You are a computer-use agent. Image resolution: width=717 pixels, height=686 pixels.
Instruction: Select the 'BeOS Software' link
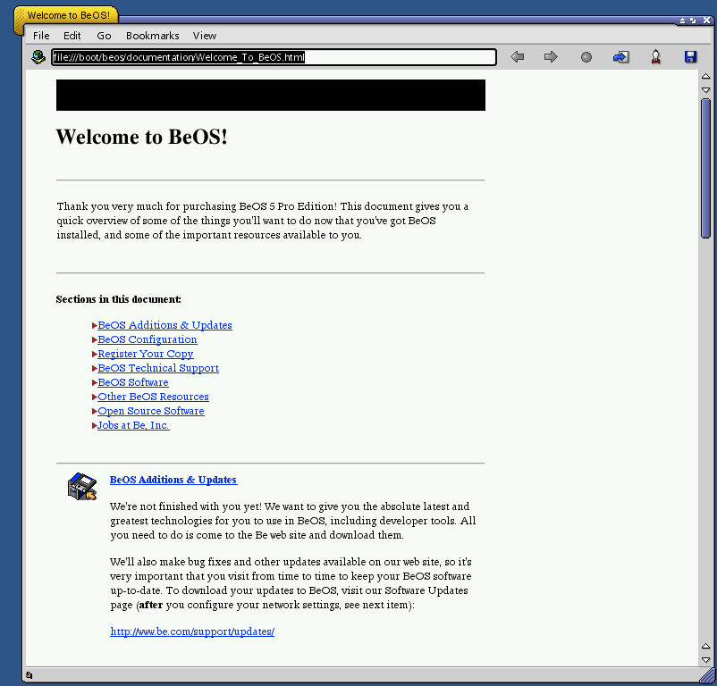[133, 382]
